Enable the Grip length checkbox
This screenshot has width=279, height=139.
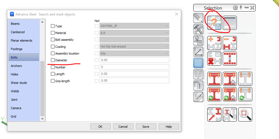pyautogui.click(x=53, y=81)
